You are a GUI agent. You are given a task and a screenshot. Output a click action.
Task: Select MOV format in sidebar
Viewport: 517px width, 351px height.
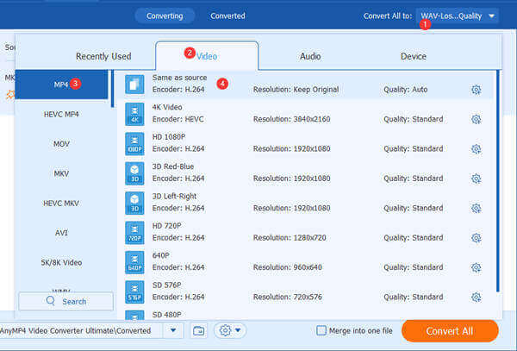(61, 144)
